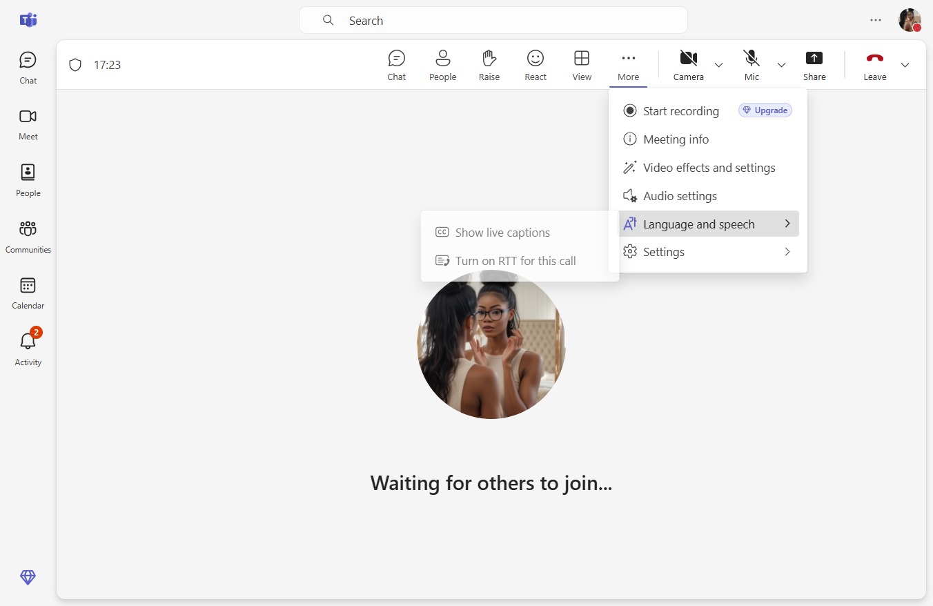Open Video effects and settings
Screen dimensions: 933x606
(x=708, y=168)
